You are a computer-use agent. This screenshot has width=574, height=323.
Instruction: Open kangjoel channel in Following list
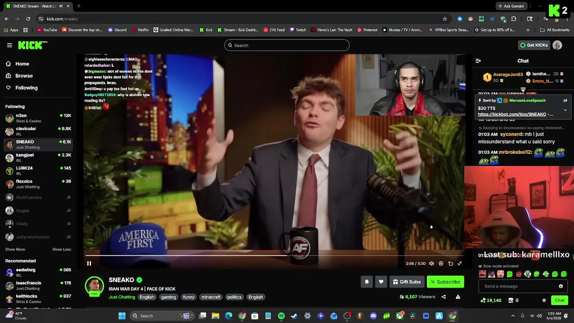pos(38,157)
